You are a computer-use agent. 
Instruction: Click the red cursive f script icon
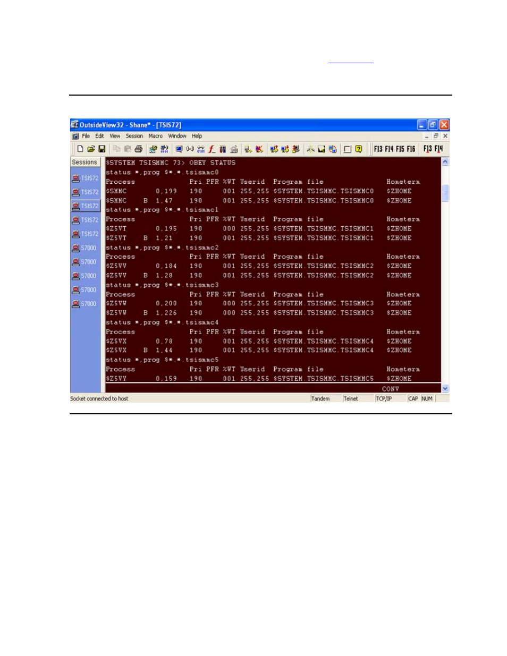212,149
